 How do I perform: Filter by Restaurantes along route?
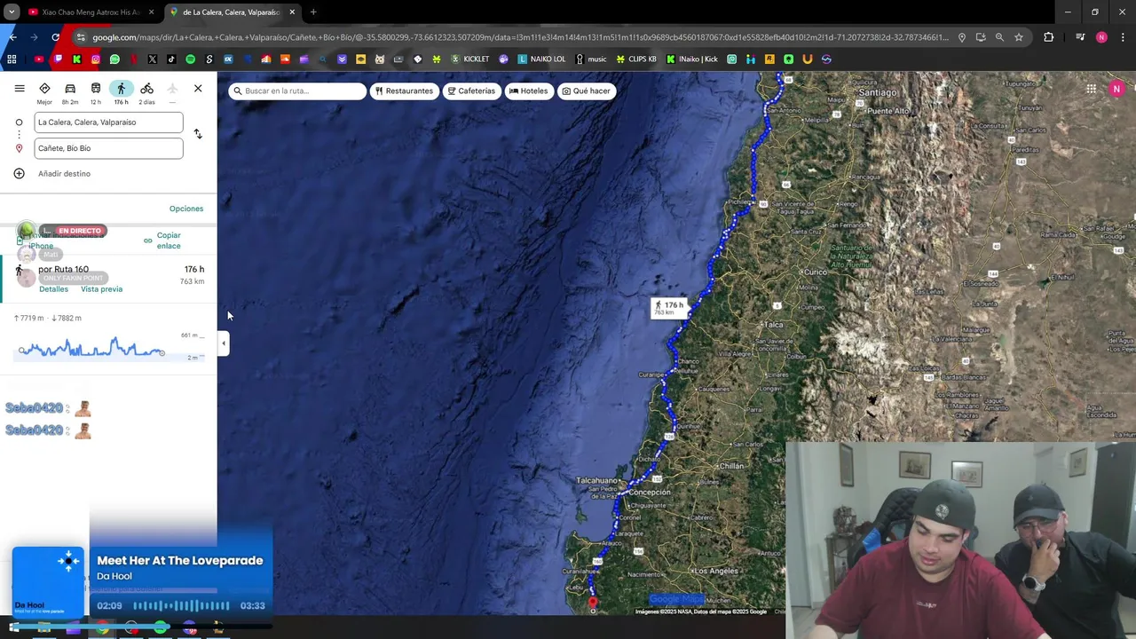(404, 91)
